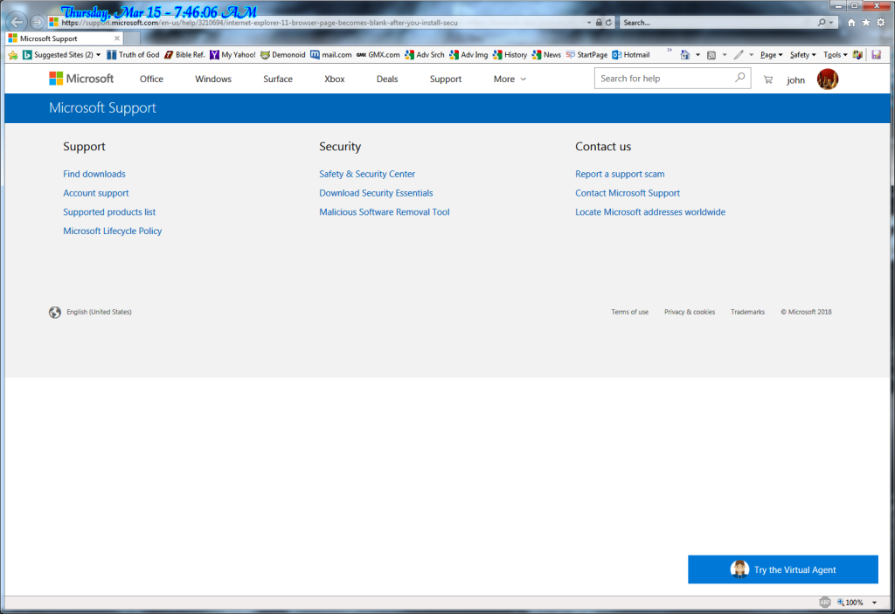This screenshot has height=614, width=895.
Task: Click the Microsoft logo
Action: (81, 79)
